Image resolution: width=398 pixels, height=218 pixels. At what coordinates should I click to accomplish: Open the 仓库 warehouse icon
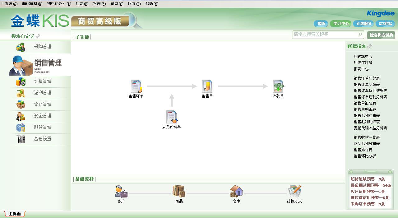pos(236,191)
